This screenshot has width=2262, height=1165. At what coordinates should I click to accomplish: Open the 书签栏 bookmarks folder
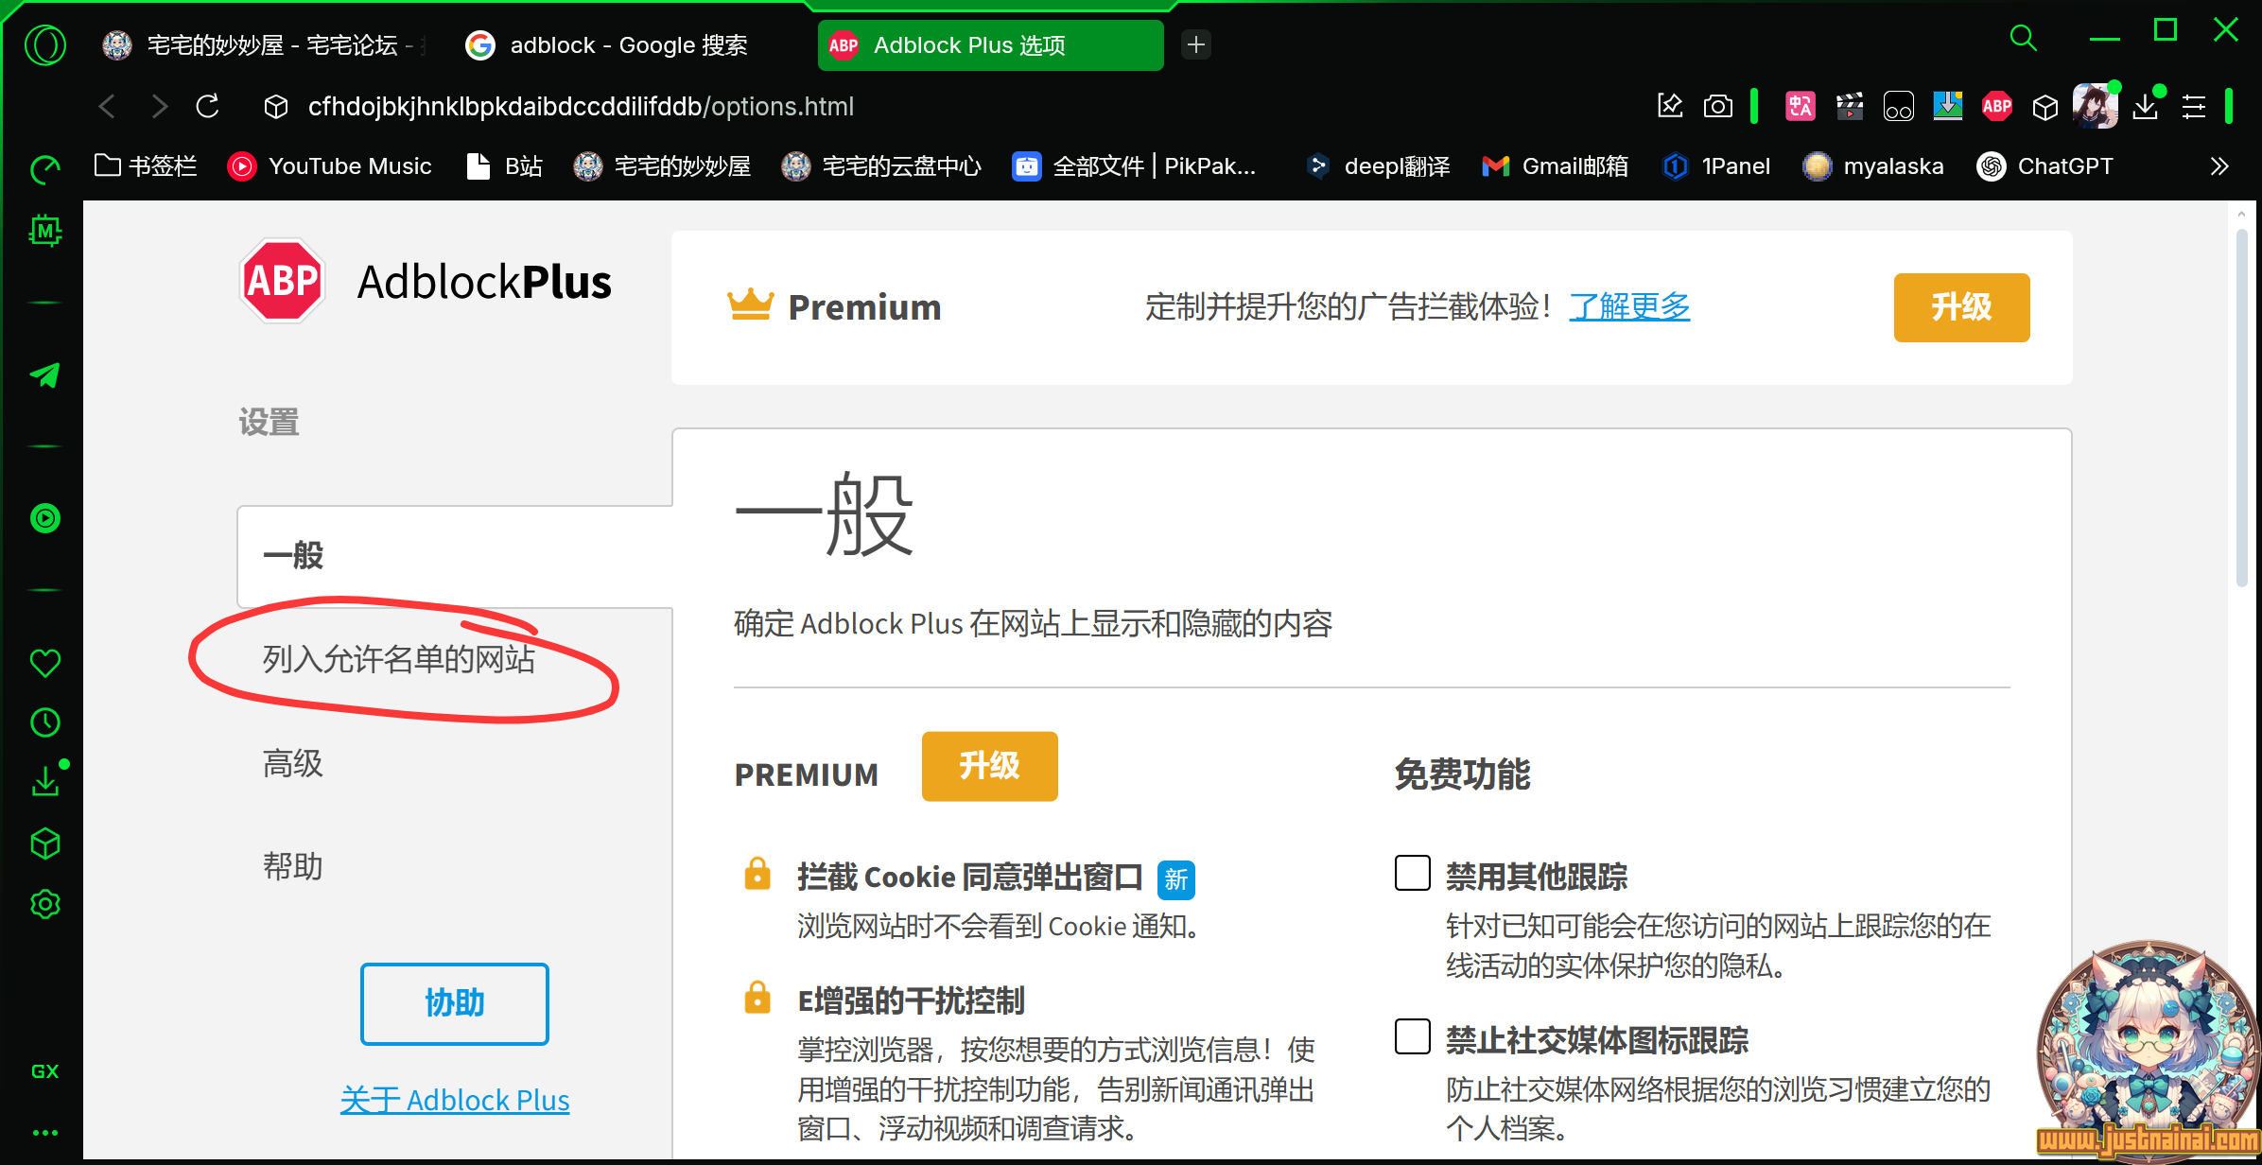pyautogui.click(x=146, y=166)
